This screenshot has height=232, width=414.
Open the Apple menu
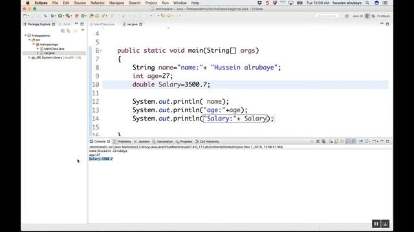pos(28,3)
